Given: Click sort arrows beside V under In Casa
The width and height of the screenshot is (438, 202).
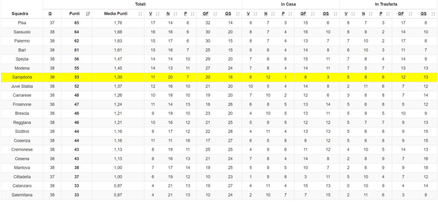Looking at the screenshot, I should [255, 14].
